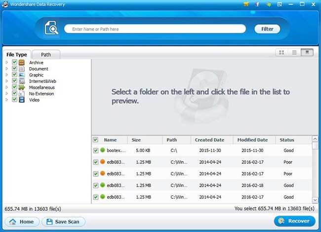Screen dimensions: 321x232
Task: Click the Recover button
Action: (x=295, y=221)
